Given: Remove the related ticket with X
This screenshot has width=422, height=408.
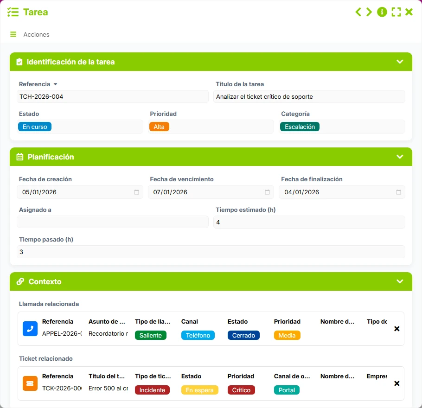Looking at the screenshot, I should tap(396, 383).
